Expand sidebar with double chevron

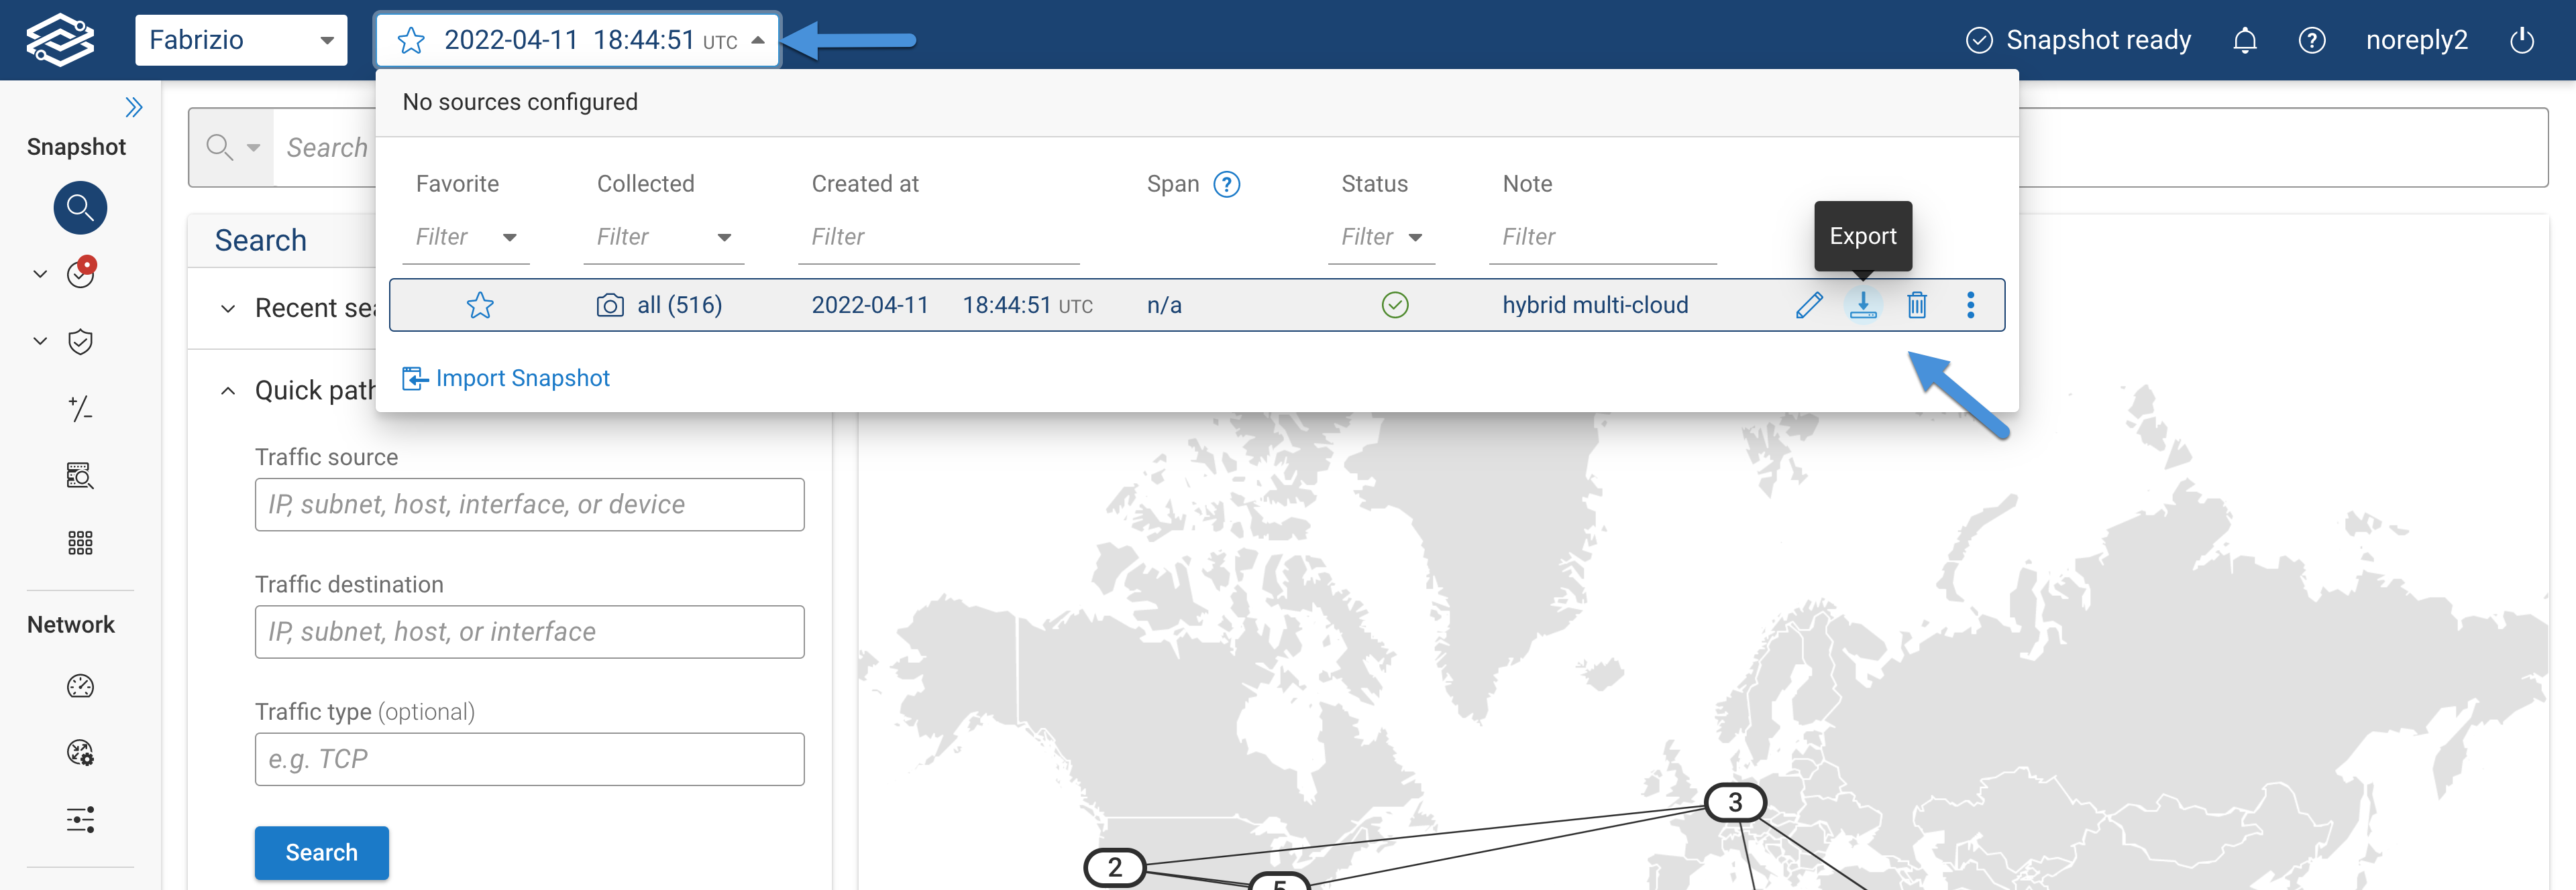pyautogui.click(x=133, y=107)
